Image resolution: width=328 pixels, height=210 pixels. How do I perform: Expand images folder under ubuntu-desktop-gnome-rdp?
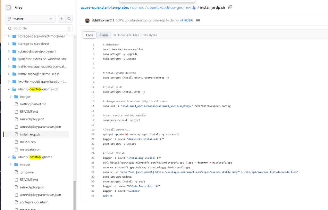(11, 97)
